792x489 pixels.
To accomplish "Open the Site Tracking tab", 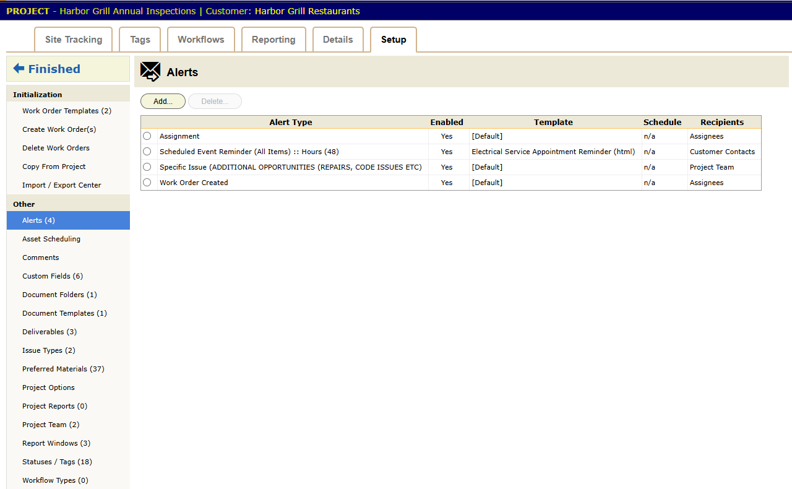I will tap(74, 40).
